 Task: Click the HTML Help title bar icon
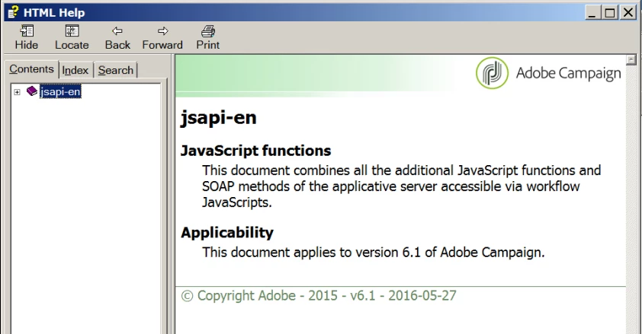(x=13, y=12)
